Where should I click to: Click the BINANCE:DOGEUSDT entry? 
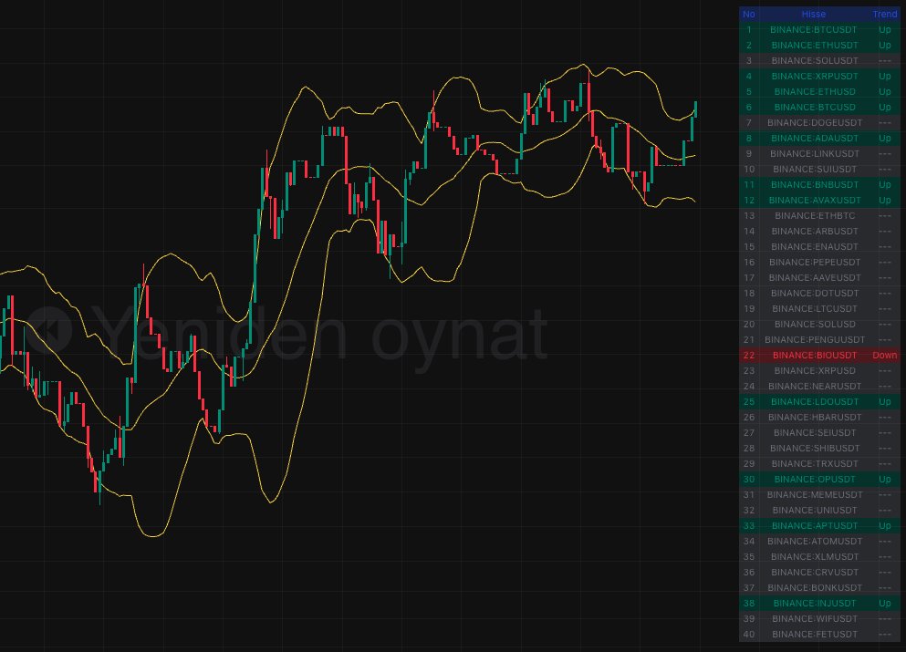pos(813,123)
